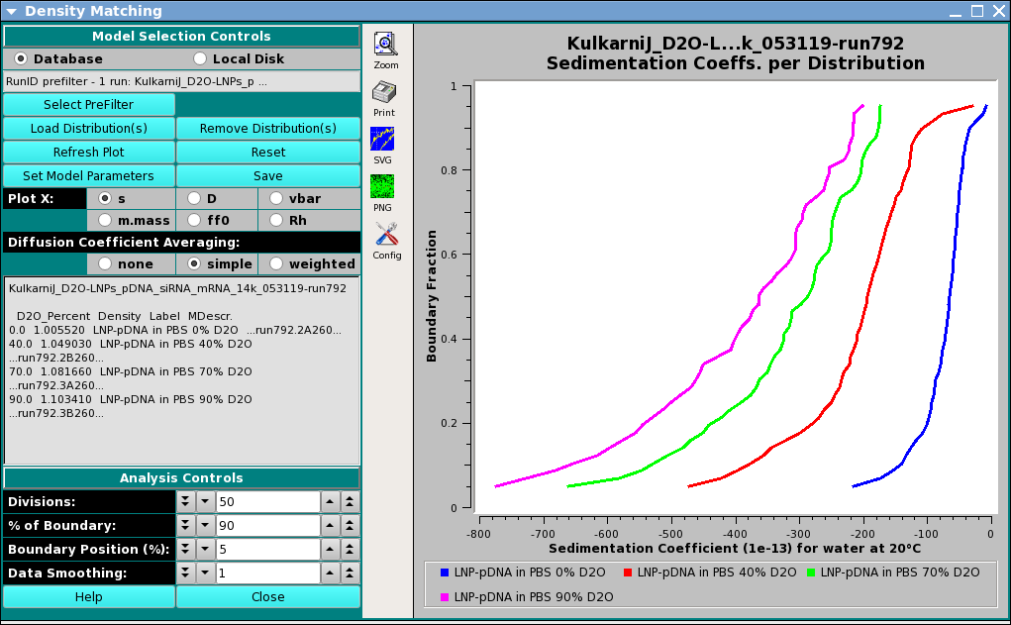Increase Divisions with single up arrow
Viewport: 1011px width, 625px height.
331,502
